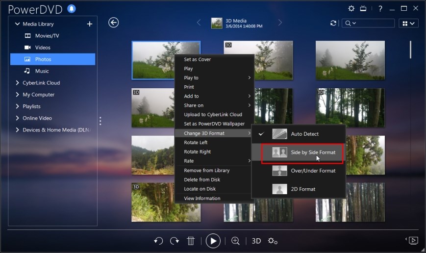Delete photo using the trash can icon

tap(191, 241)
